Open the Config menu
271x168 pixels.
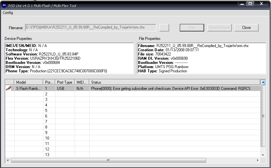pyautogui.click(x=7, y=13)
